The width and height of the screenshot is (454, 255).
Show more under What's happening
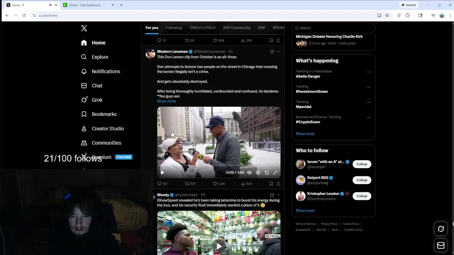pos(305,134)
